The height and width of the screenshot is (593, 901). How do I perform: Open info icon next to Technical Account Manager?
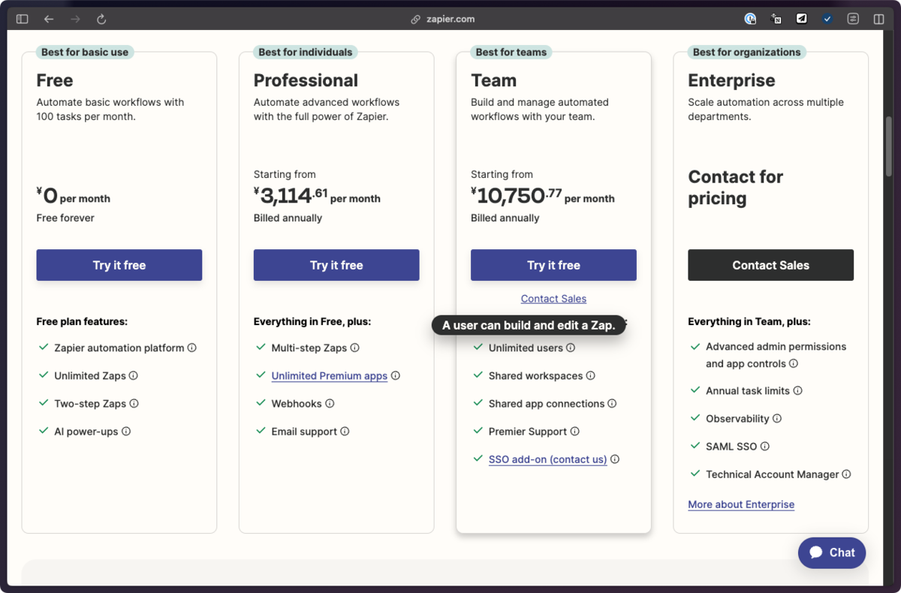tap(847, 474)
